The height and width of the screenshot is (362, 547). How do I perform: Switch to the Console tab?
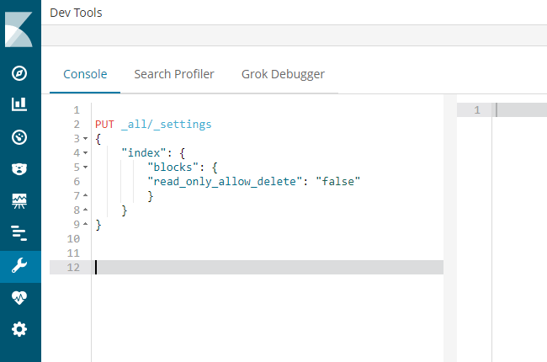85,74
